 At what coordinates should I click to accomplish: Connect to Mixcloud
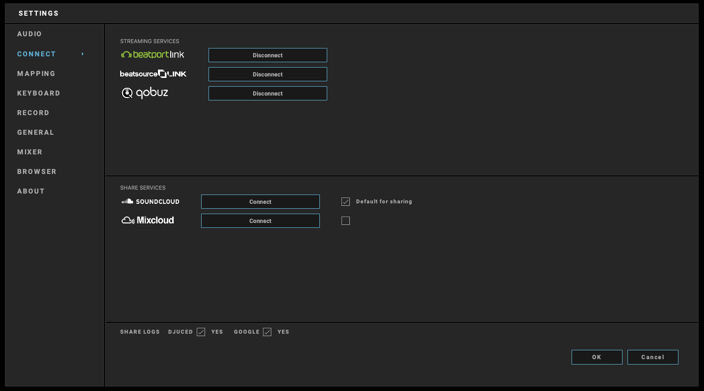[x=261, y=221]
